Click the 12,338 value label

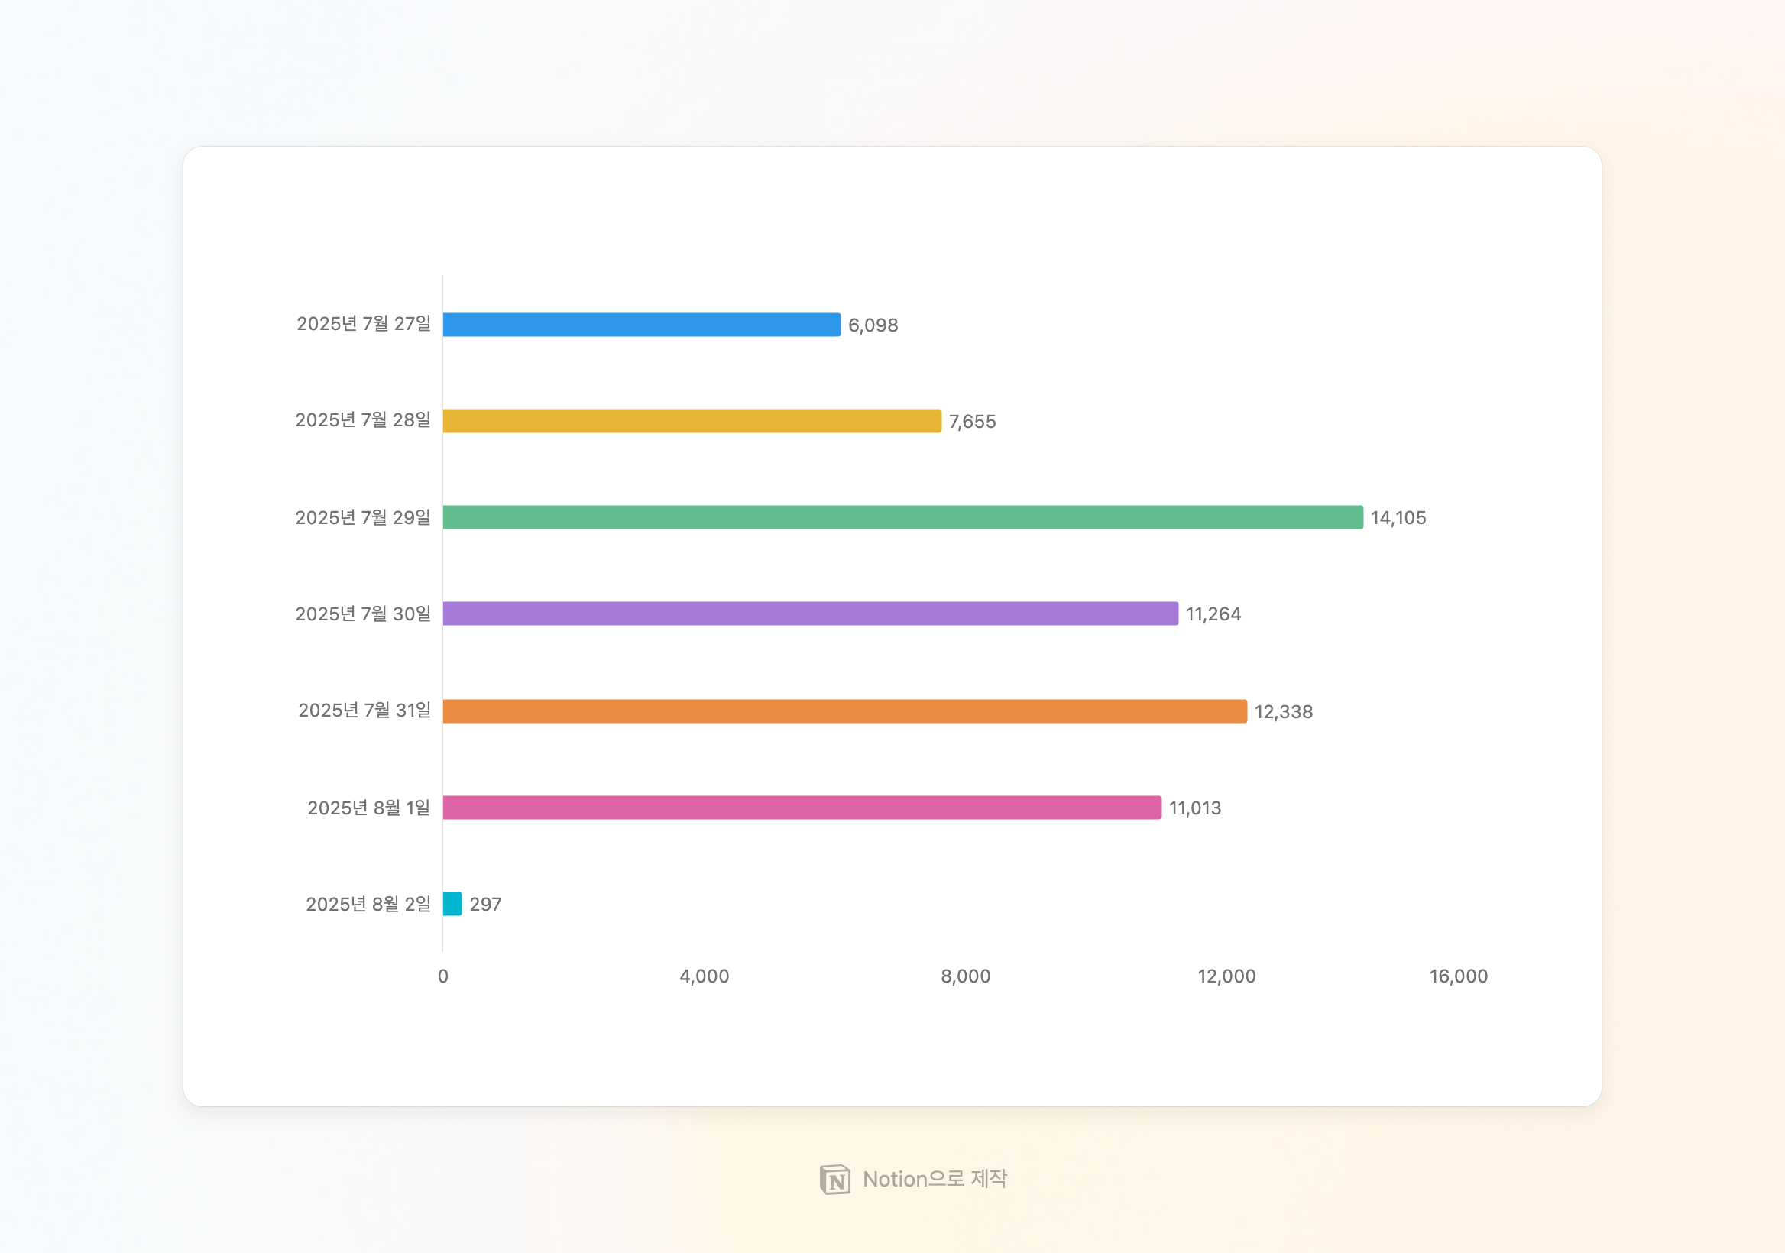1283,712
